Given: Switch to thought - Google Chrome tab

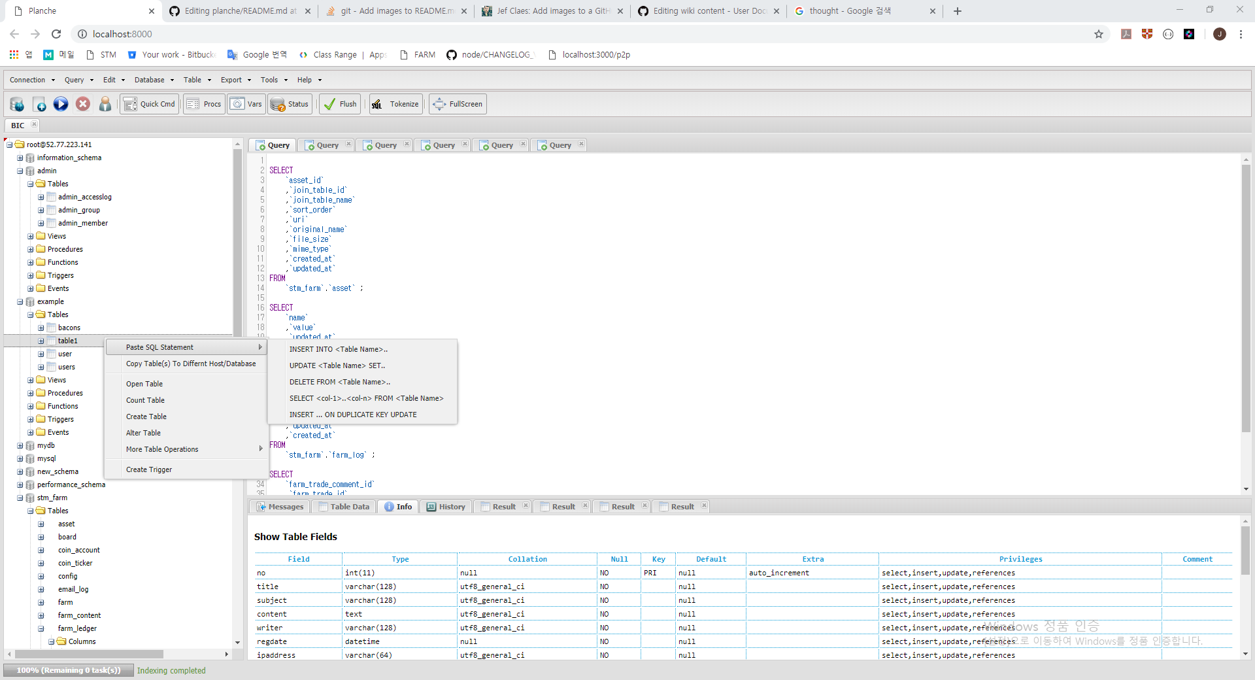Looking at the screenshot, I should [864, 11].
